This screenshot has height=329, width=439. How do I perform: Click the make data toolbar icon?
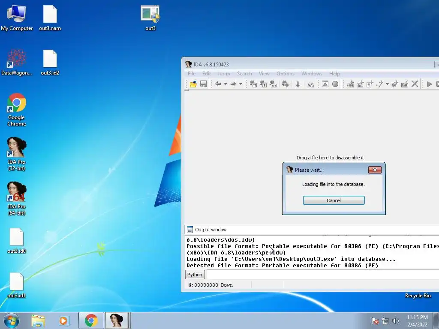[360, 84]
